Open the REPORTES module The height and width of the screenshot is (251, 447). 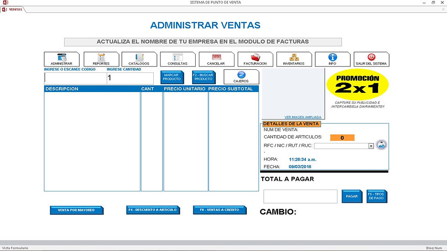tap(101, 59)
